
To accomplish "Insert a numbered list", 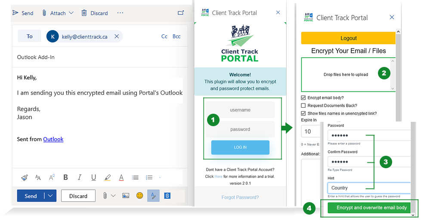I will (x=149, y=177).
